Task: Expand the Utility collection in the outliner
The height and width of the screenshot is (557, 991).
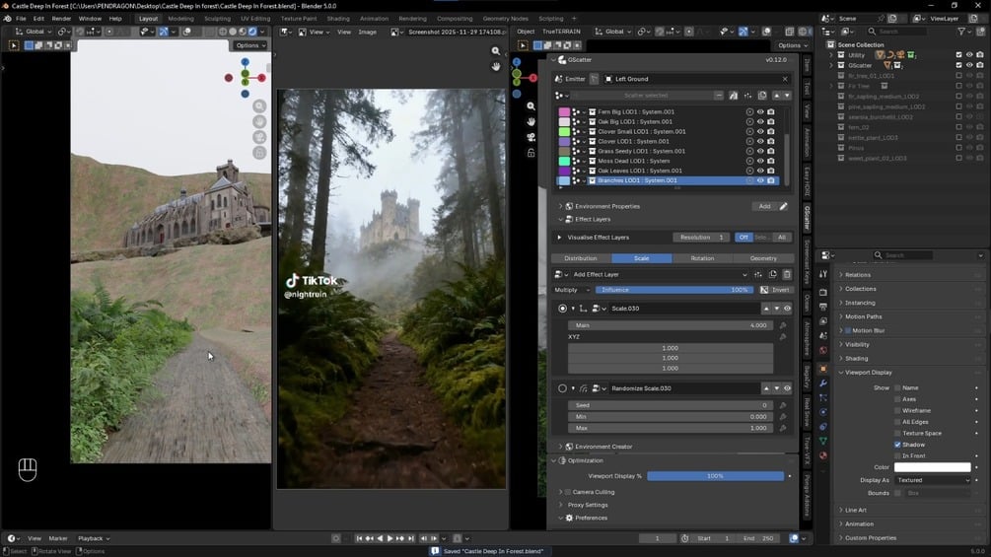Action: click(x=831, y=55)
